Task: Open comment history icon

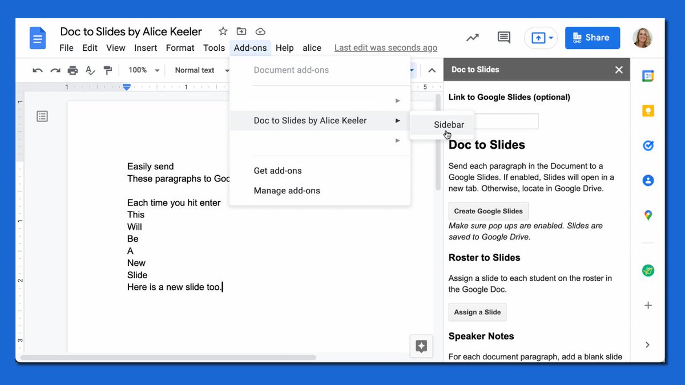Action: pos(503,38)
